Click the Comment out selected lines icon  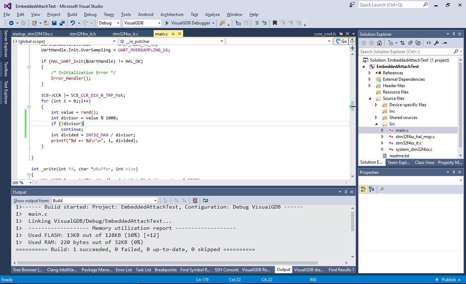click(x=256, y=23)
